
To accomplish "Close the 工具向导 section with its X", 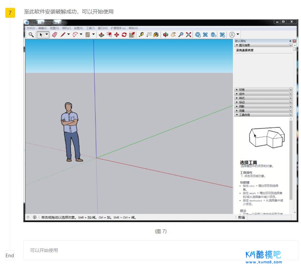I will tap(290, 115).
